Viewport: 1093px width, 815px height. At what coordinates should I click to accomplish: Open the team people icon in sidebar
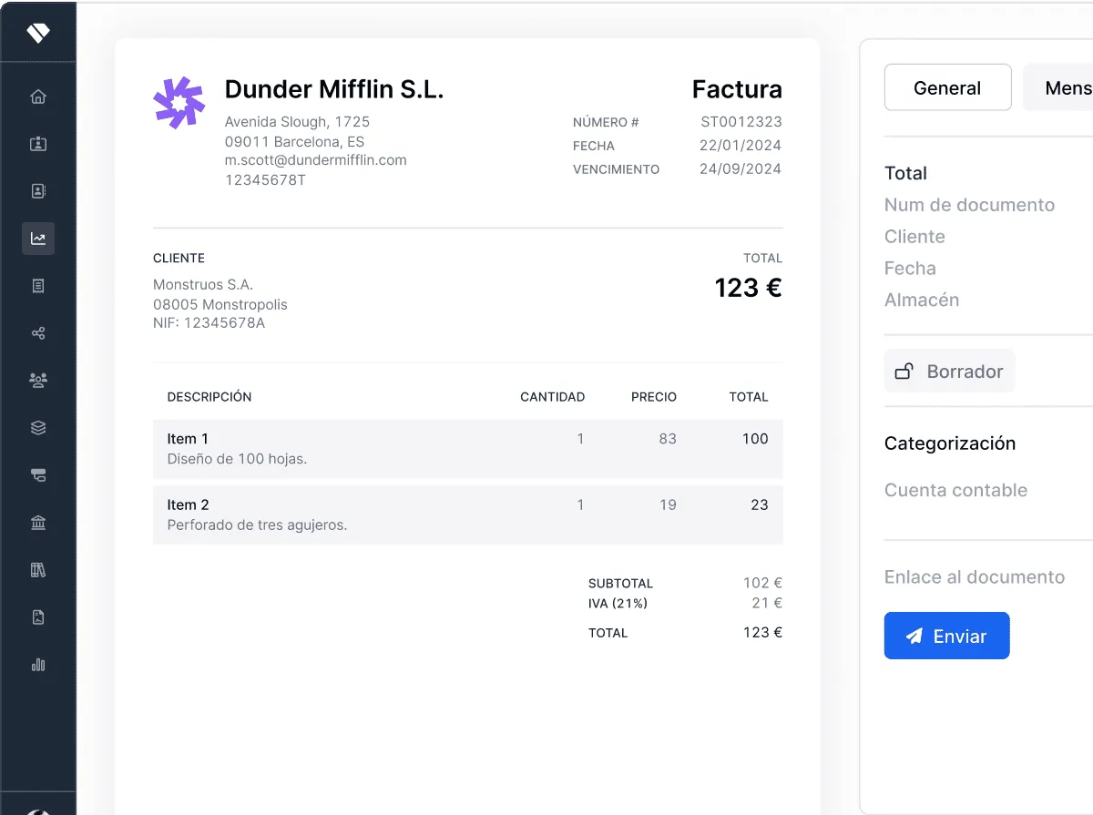point(38,381)
